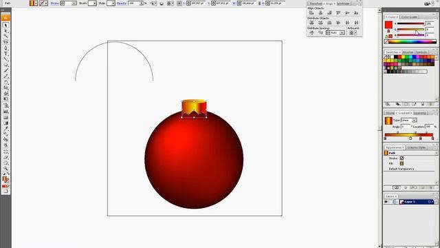The width and height of the screenshot is (440, 248).
Task: Toggle Layer 1 visibility eye
Action: click(386, 202)
